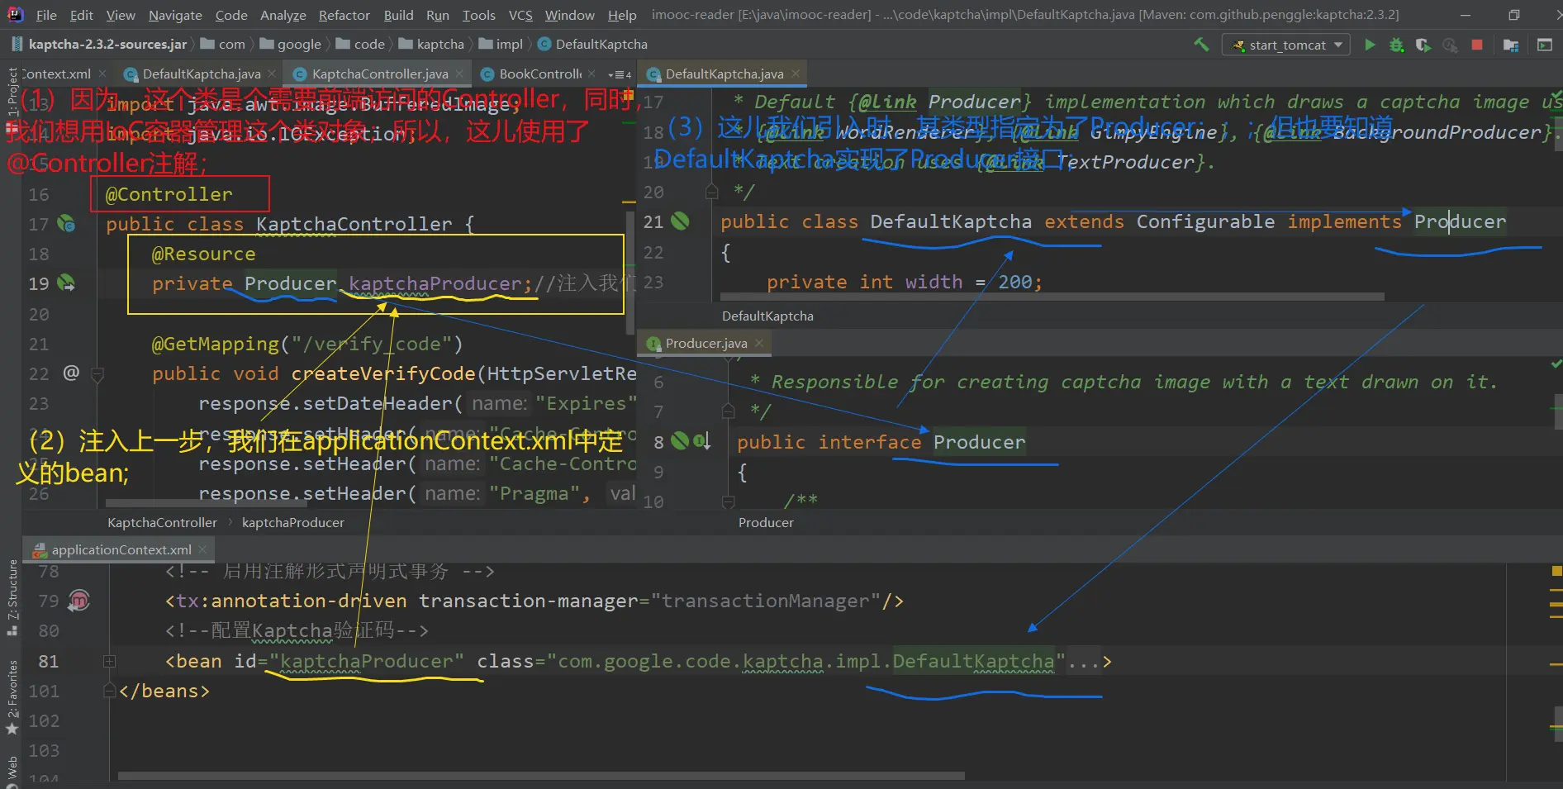Click the implemented-interface gutter icon in Producer.java
This screenshot has width=1563, height=789.
coord(702,441)
